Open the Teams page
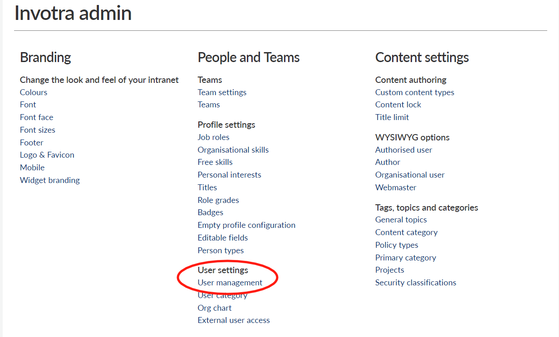This screenshot has width=559, height=337. tap(209, 104)
